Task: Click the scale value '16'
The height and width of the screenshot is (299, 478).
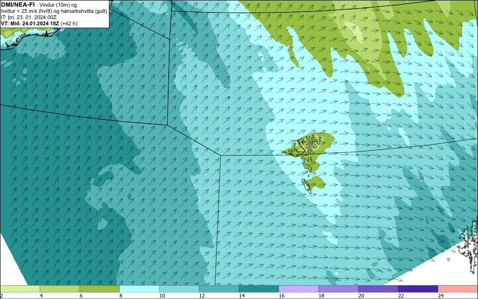Action: [282, 296]
